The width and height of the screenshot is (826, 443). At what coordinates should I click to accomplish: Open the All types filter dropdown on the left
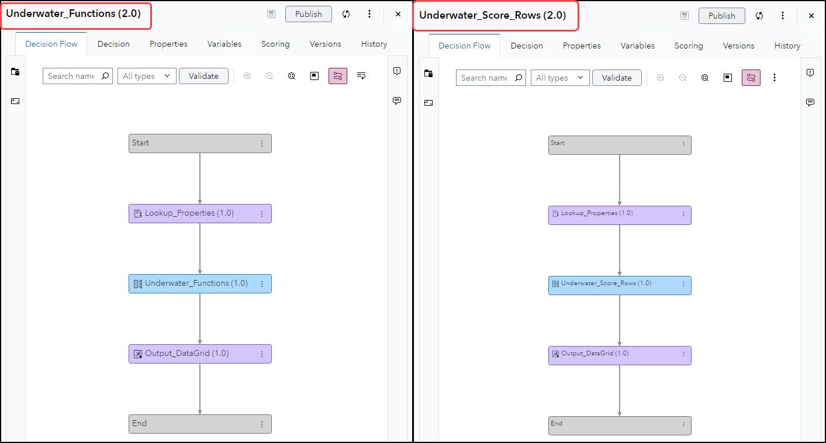pos(146,76)
